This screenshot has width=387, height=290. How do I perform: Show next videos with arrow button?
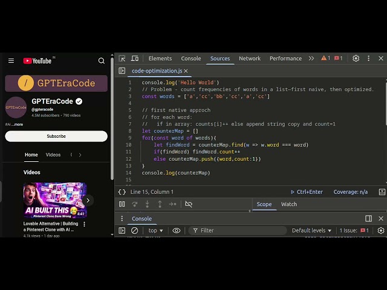pos(88,200)
